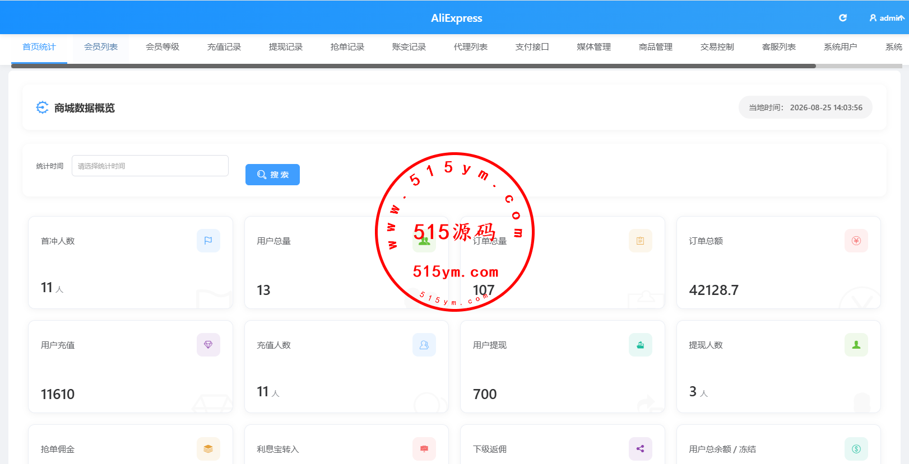Click the red icon on 利息宝转入 card

point(424,449)
